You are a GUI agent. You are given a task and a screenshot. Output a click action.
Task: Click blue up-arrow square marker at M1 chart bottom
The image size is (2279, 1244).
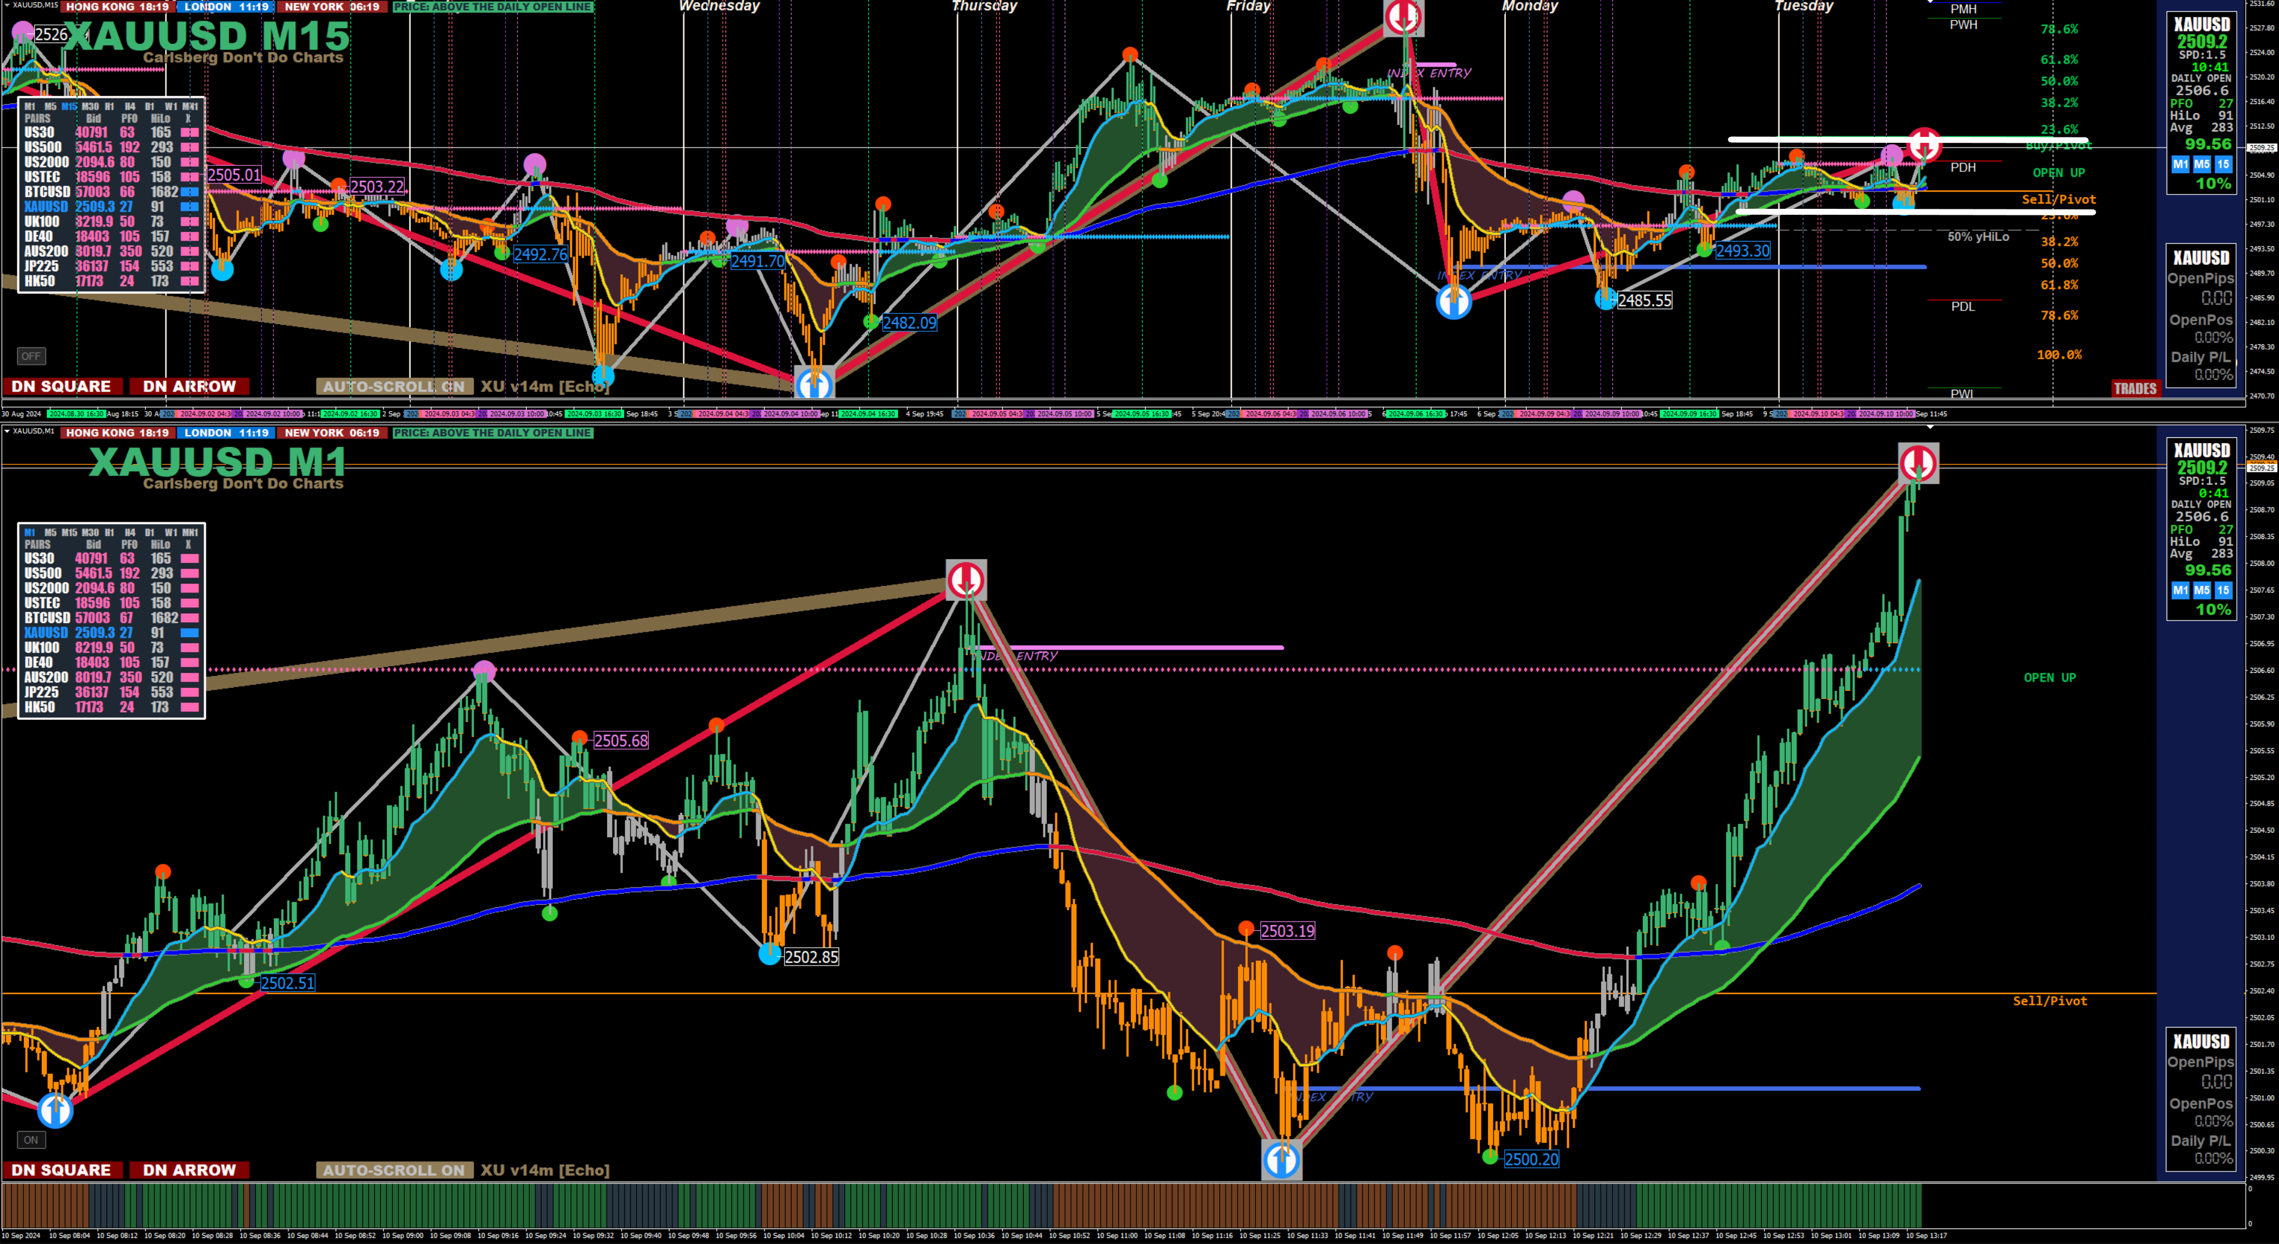(x=1281, y=1159)
